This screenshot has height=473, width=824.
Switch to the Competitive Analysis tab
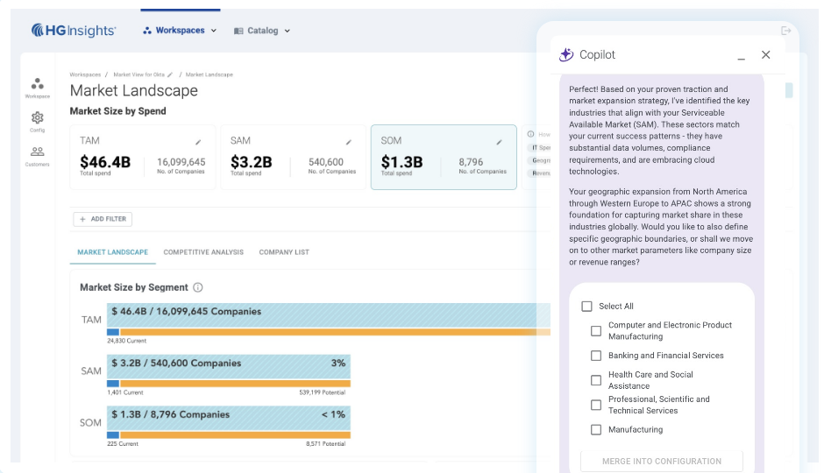tap(203, 252)
